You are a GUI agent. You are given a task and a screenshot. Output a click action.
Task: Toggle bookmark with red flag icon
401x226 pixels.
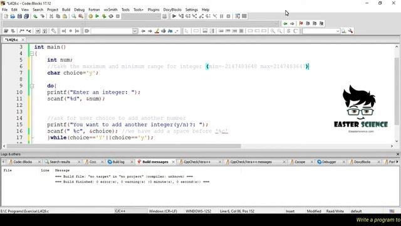tap(301, 24)
